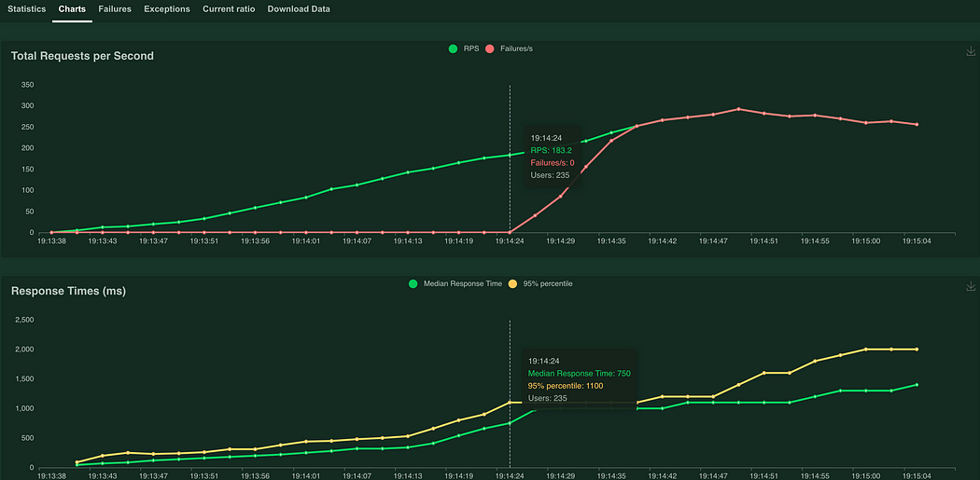Click the Failures/s data point at 19:14:24
Image resolution: width=980 pixels, height=480 pixels.
[510, 232]
